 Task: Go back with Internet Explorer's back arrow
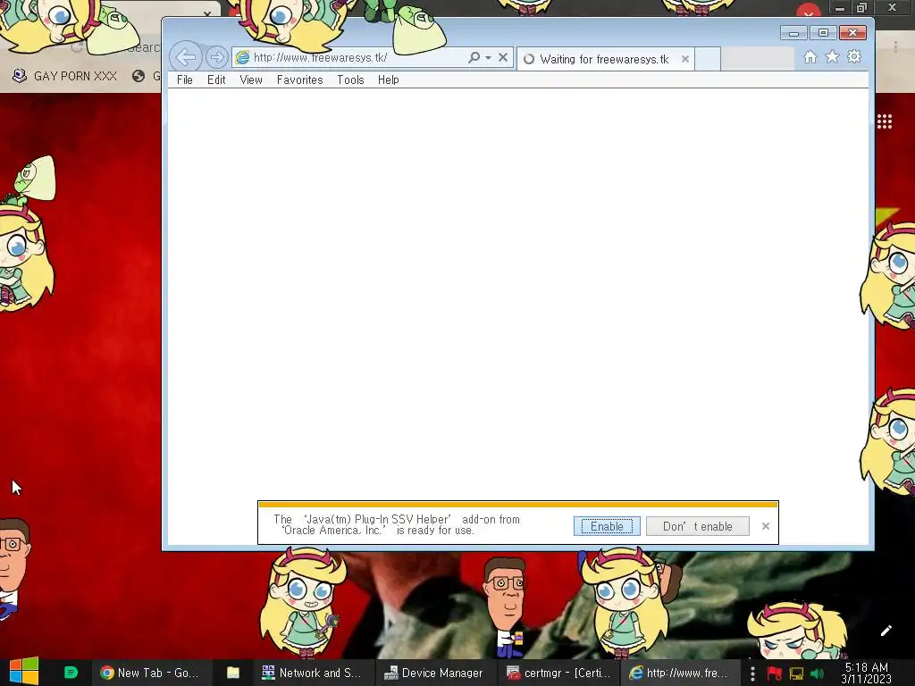click(186, 57)
